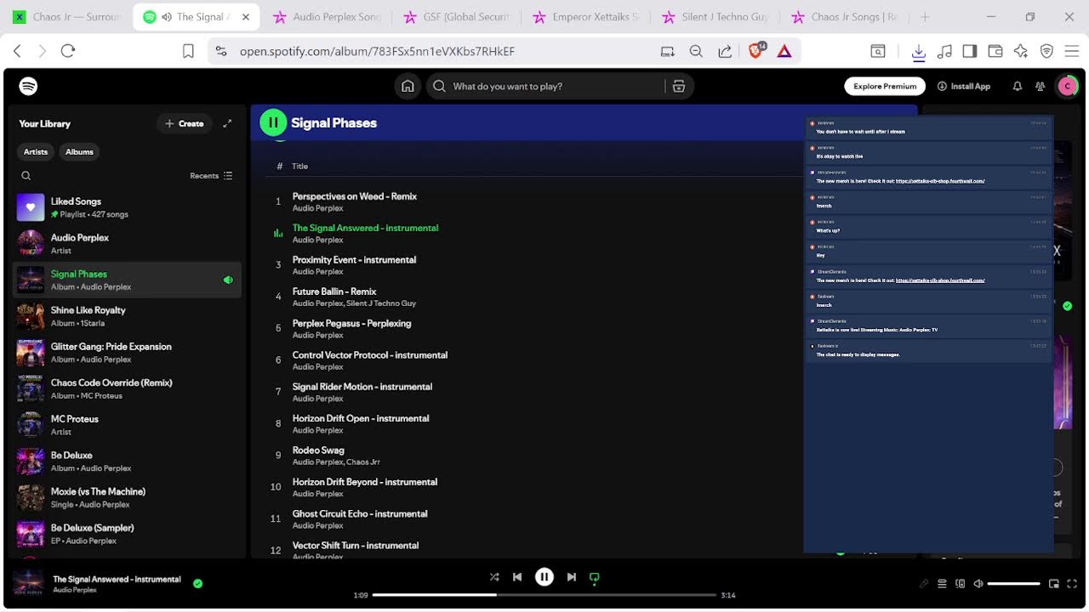Open Connect to a device

(x=961, y=584)
